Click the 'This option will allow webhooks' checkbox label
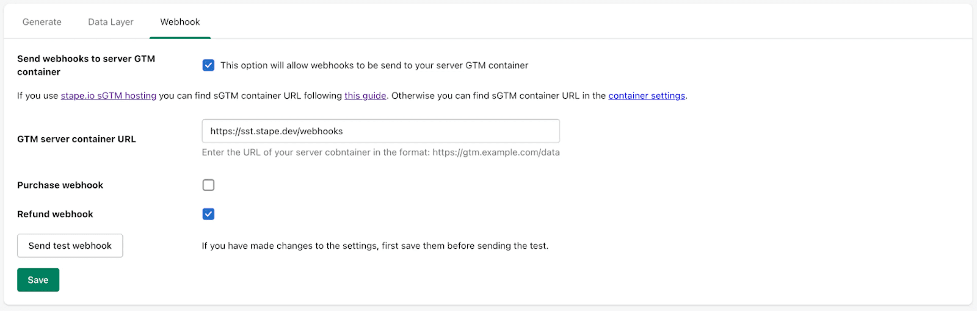Viewport: 977px width, 311px height. pyautogui.click(x=374, y=65)
